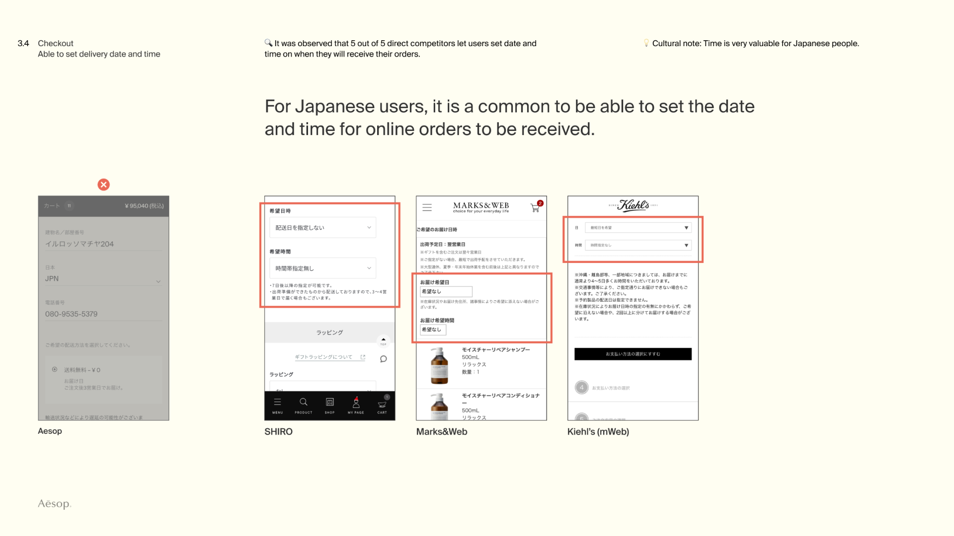Viewport: 954px width, 536px height.
Task: Click the red X mark above Aesop
Action: click(103, 185)
